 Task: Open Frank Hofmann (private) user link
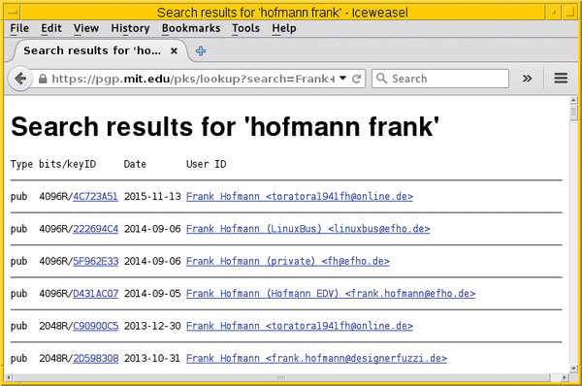click(x=288, y=261)
